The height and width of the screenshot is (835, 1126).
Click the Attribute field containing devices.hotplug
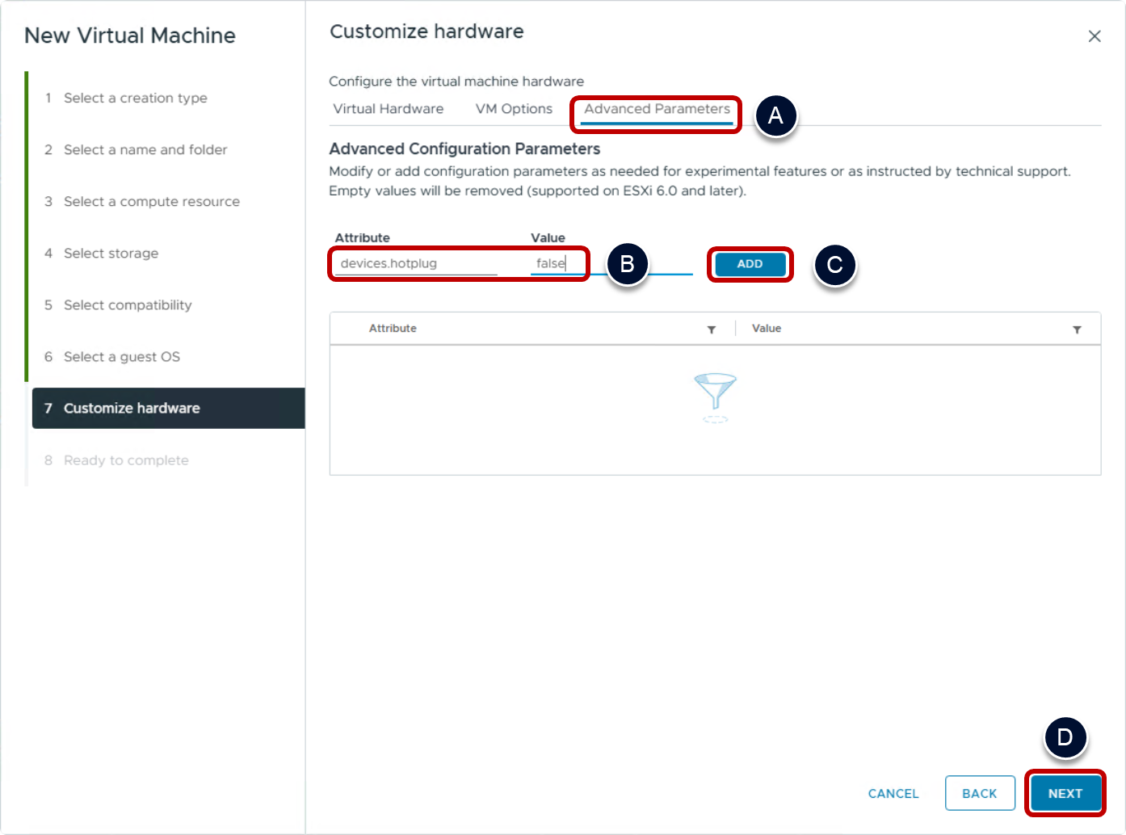416,264
